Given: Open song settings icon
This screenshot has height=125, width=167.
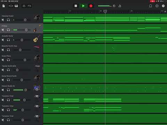Looking at the screenshot, I should pos(157,6).
